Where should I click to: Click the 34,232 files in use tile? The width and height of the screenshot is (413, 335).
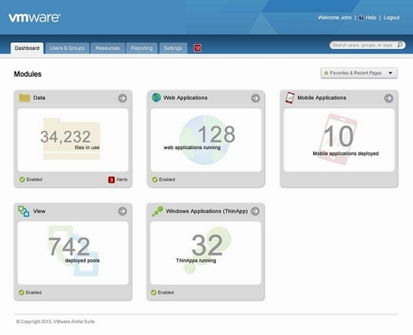click(x=73, y=140)
